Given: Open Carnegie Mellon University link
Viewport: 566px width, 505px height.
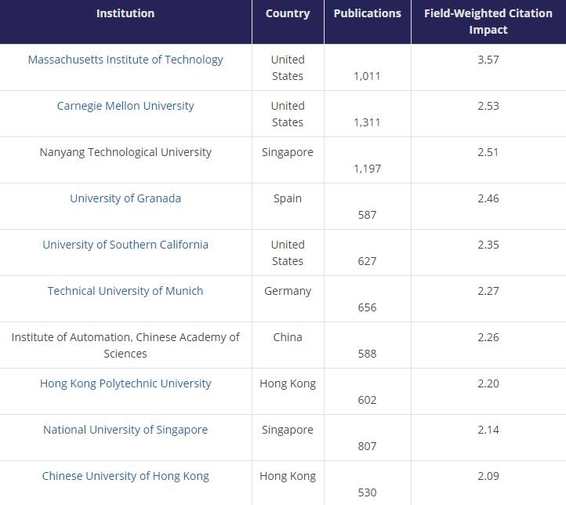Looking at the screenshot, I should (125, 106).
